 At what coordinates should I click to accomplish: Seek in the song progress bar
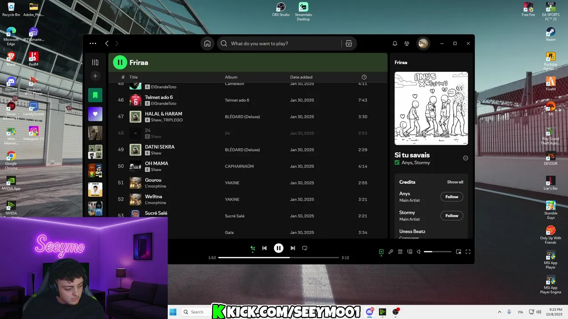coord(279,257)
